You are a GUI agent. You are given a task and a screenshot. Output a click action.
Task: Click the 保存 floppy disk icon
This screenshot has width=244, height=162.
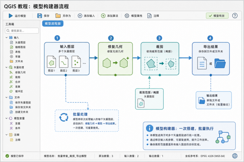pos(39,16)
